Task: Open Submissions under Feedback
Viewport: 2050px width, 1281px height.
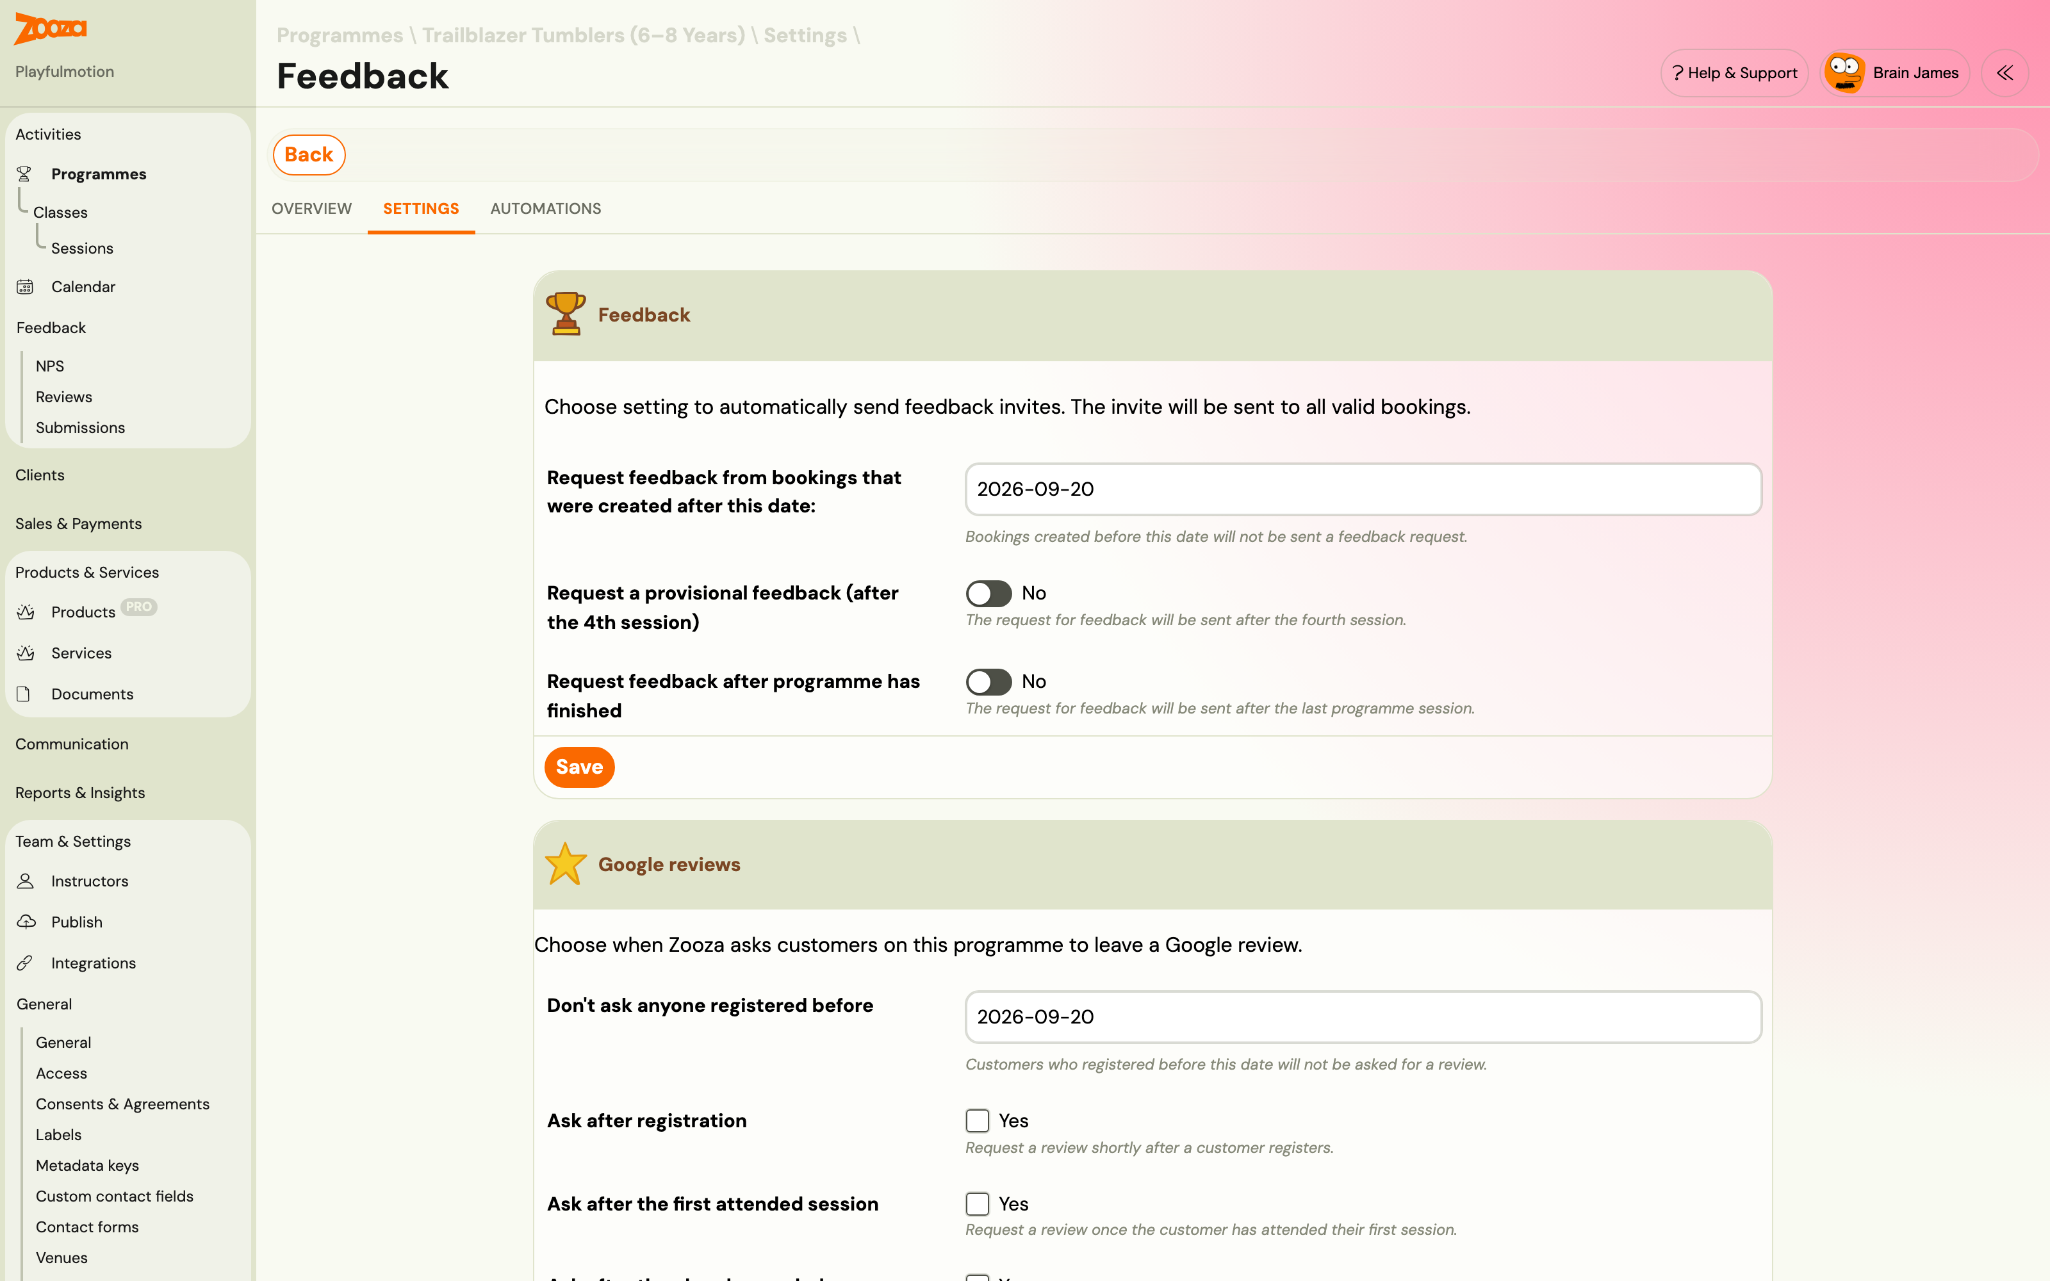Action: click(x=81, y=428)
